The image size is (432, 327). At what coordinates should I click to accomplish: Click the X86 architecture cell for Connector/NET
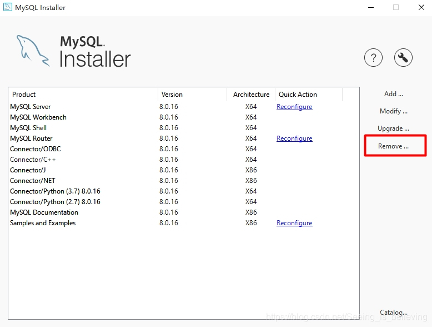(251, 181)
